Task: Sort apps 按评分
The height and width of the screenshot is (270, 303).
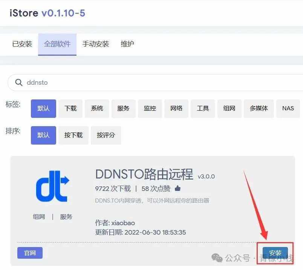Action: coord(106,135)
